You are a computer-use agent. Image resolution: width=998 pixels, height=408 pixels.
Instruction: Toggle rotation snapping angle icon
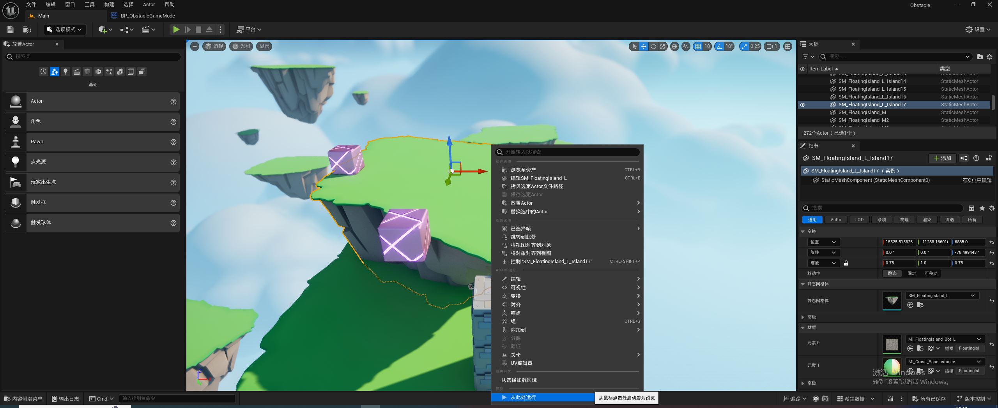[x=719, y=46]
